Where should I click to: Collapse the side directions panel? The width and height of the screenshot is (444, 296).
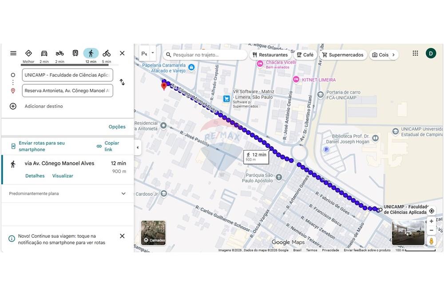(138, 147)
